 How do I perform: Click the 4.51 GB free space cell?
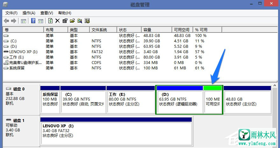pos(181,41)
